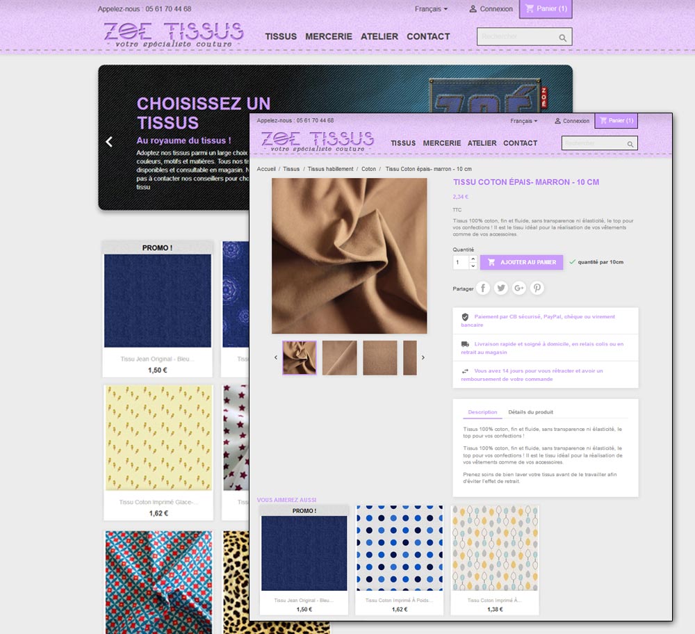
Task: Open Panier (1) cart in background page
Action: tap(546, 9)
